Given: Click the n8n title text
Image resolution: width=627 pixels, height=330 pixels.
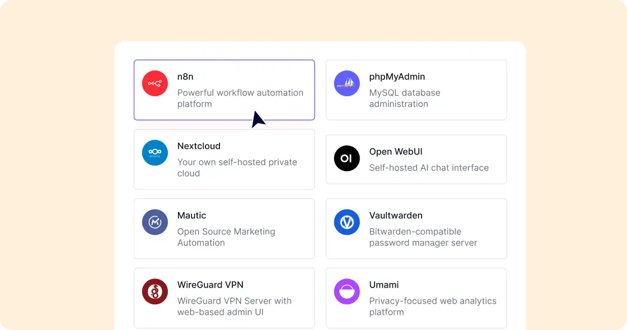Looking at the screenshot, I should [184, 77].
